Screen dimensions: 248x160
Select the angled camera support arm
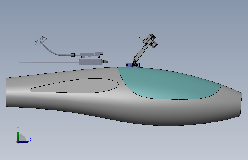[x=142, y=51]
